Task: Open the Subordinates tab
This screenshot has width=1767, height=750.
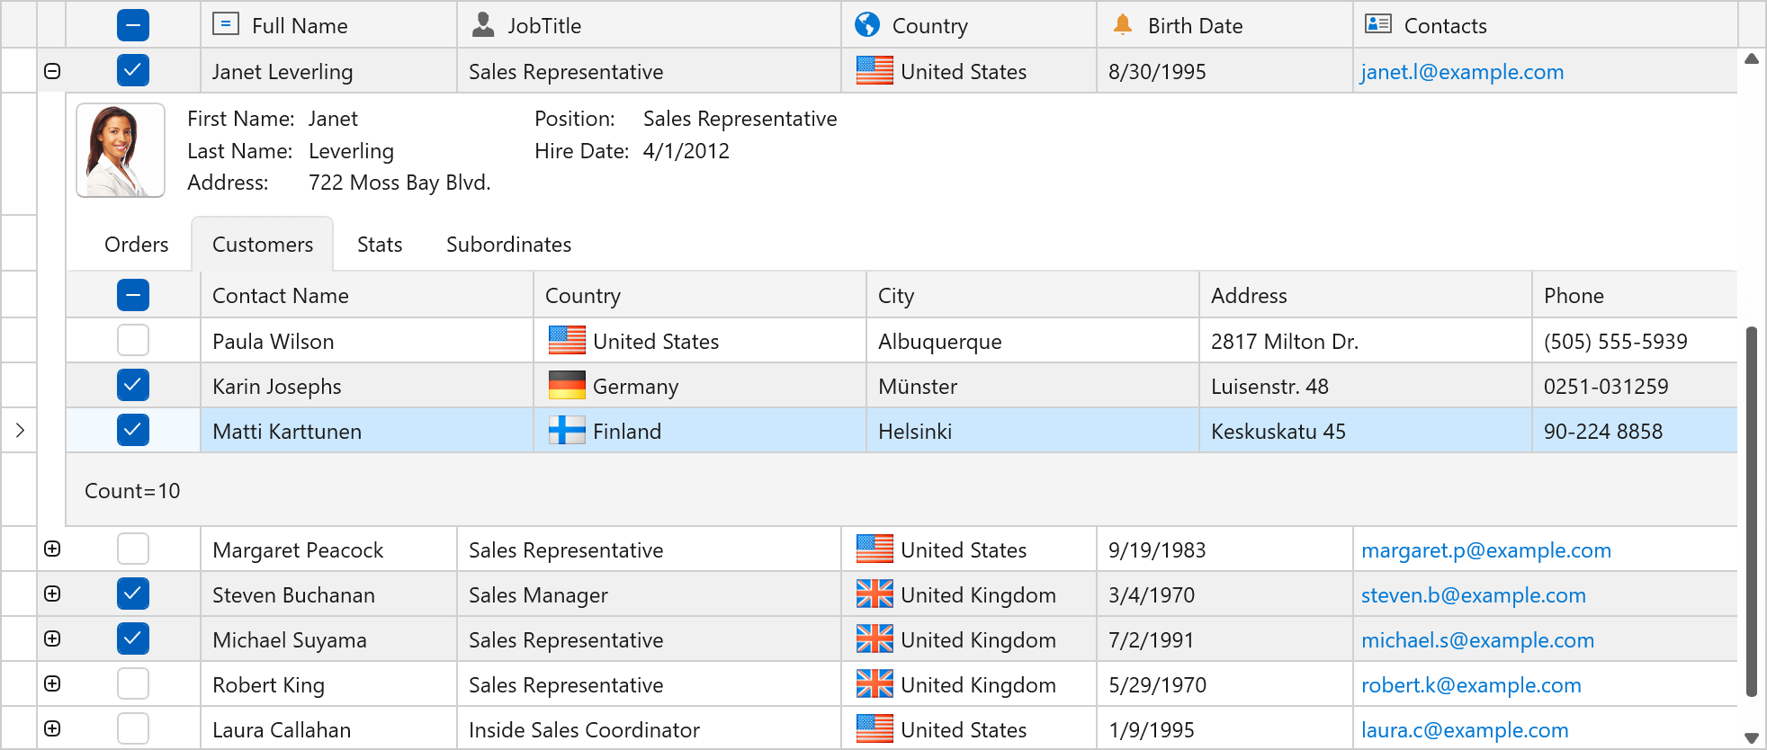Action: (x=508, y=245)
